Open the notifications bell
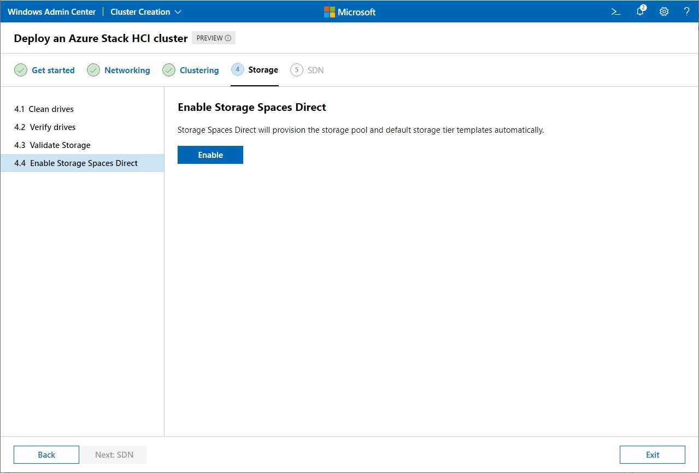Viewport: 699px width, 473px height. (x=639, y=11)
